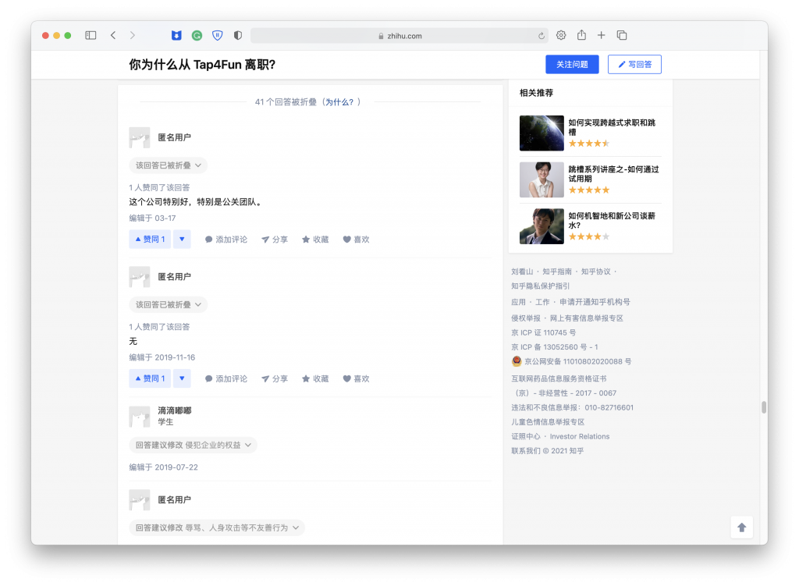Open the 网上有害信息举报专区 link
This screenshot has height=586, width=799.
coord(587,318)
